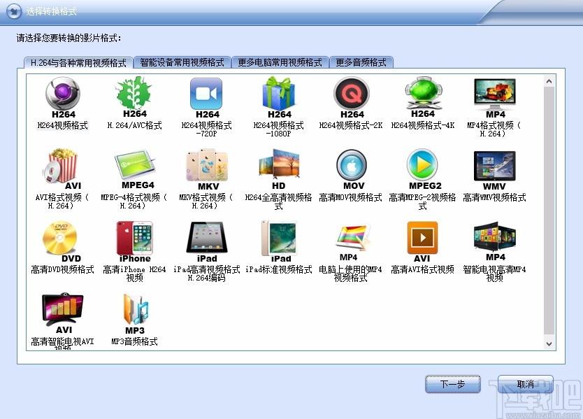Screen dimensions: 583x419
Task: Click the 下一步 button
Action: [452, 384]
